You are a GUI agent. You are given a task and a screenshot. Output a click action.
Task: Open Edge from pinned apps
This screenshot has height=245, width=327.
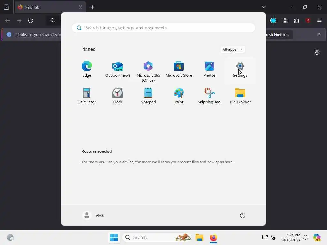pos(87,70)
